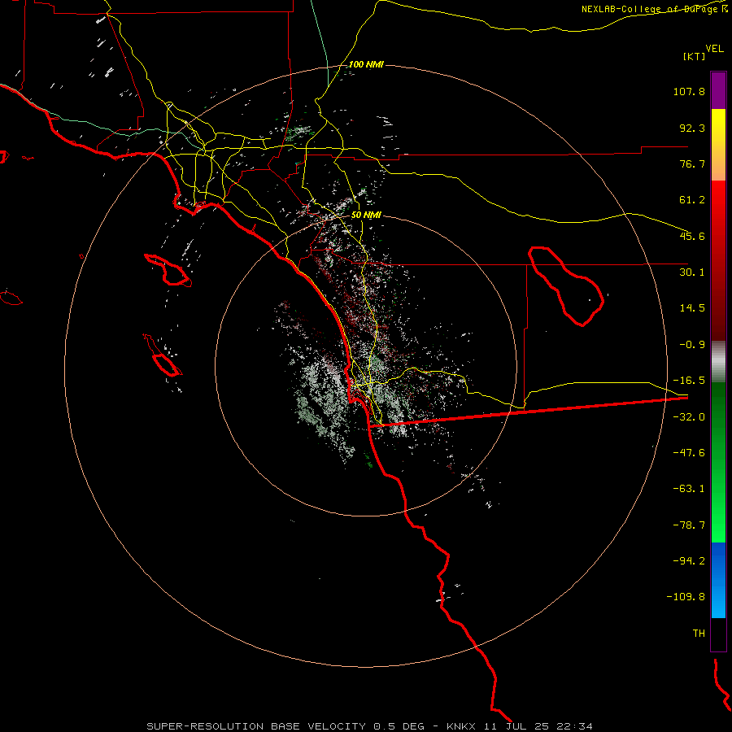Screen dimensions: 732x732
Task: Click the large red-outlined lake east of radar
Action: (x=566, y=285)
